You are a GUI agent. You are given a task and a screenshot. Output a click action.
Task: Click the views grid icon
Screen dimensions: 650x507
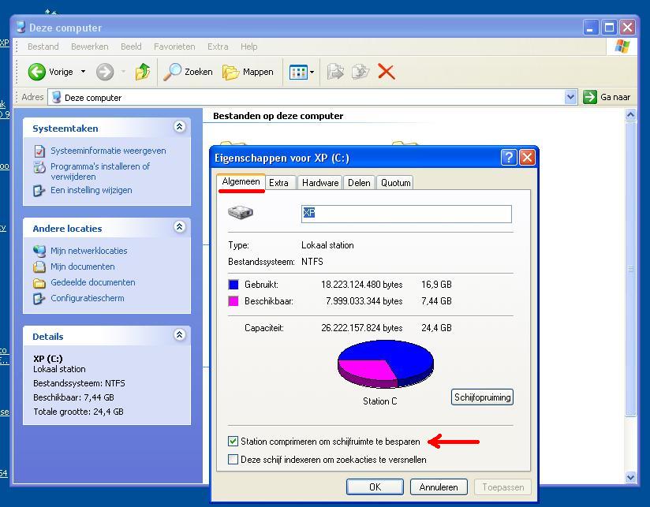click(x=298, y=73)
